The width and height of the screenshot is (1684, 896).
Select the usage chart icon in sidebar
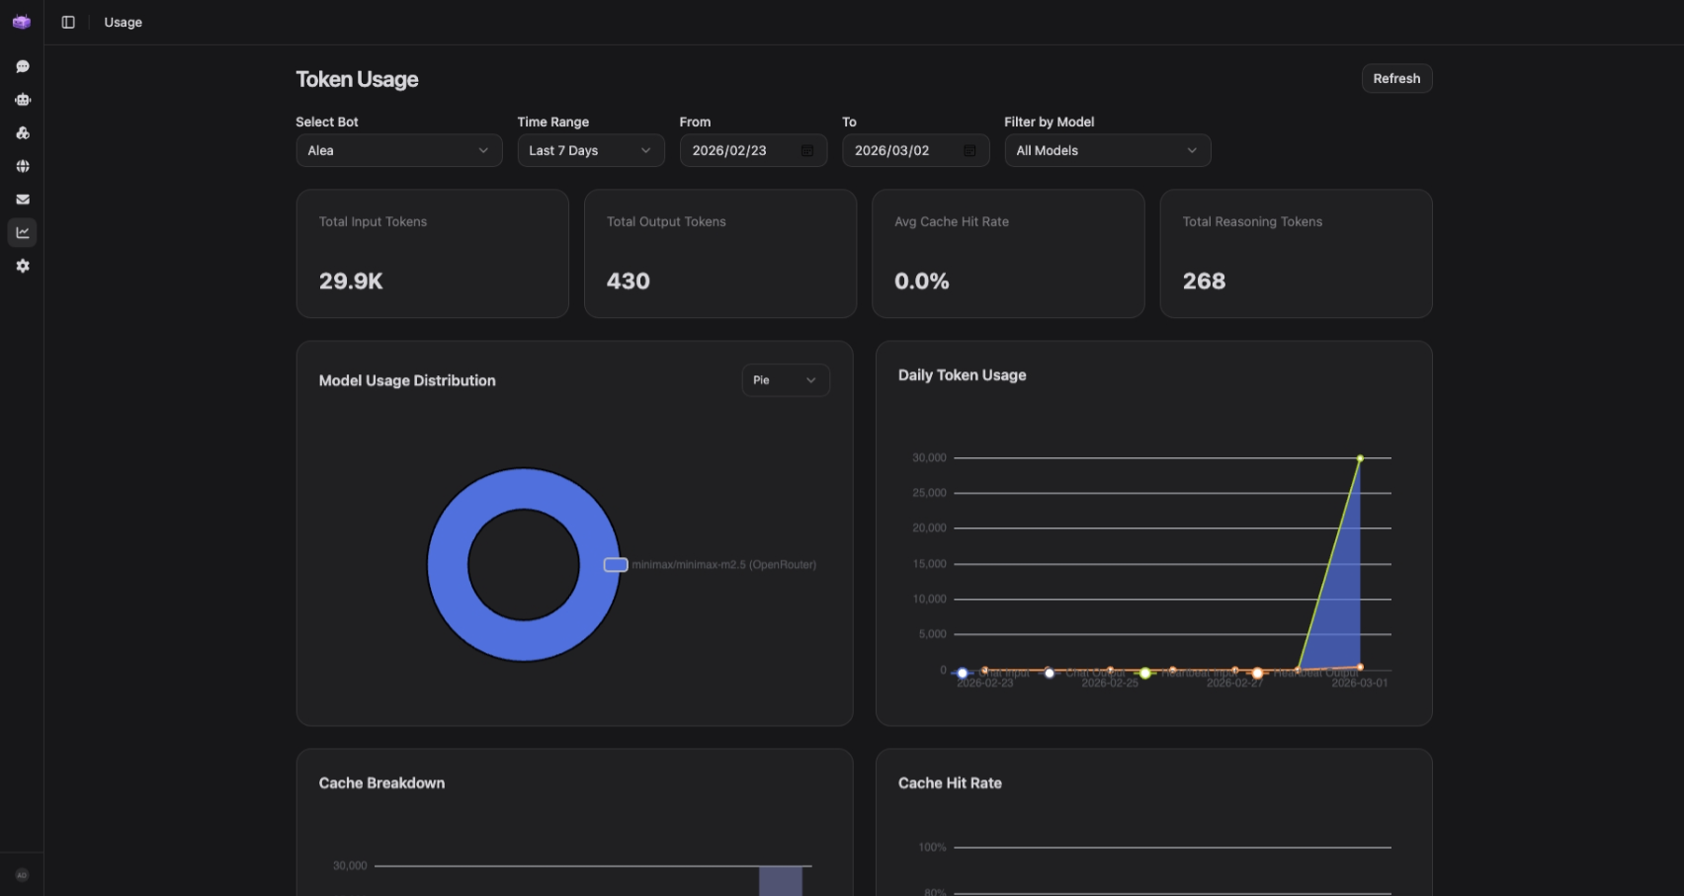22,232
